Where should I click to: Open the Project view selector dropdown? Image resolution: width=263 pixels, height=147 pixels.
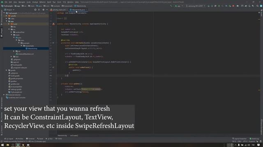click(x=9, y=10)
